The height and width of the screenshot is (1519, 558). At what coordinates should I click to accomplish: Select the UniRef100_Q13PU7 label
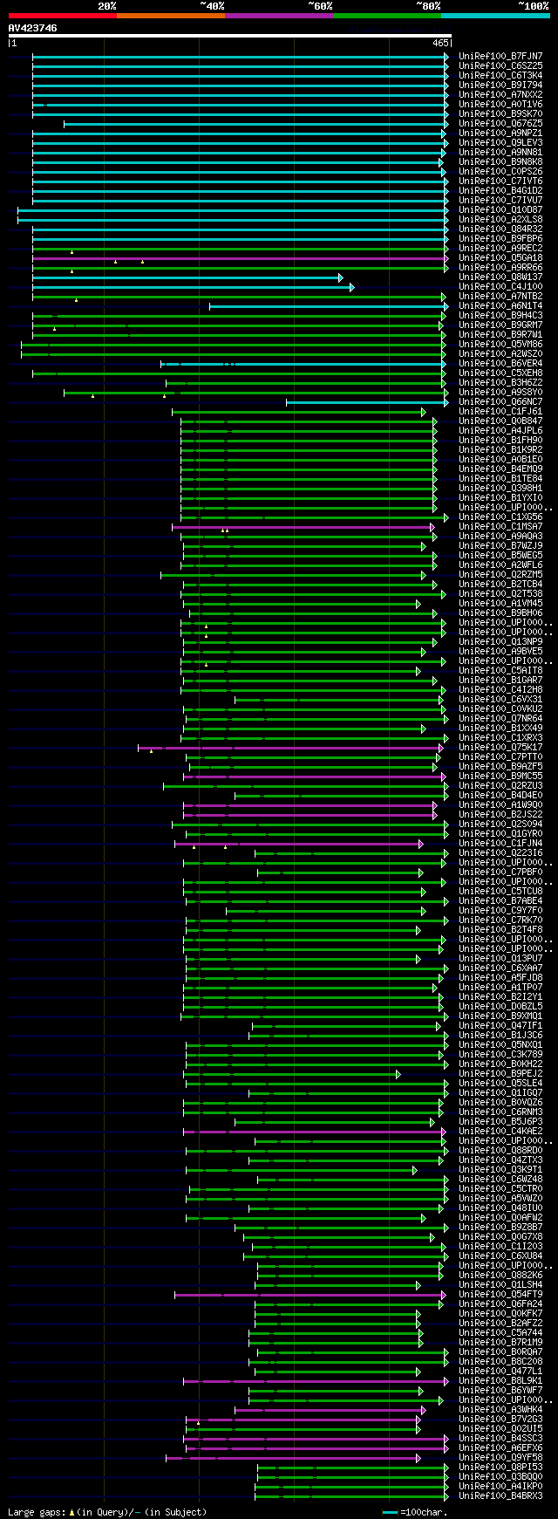pos(500,958)
